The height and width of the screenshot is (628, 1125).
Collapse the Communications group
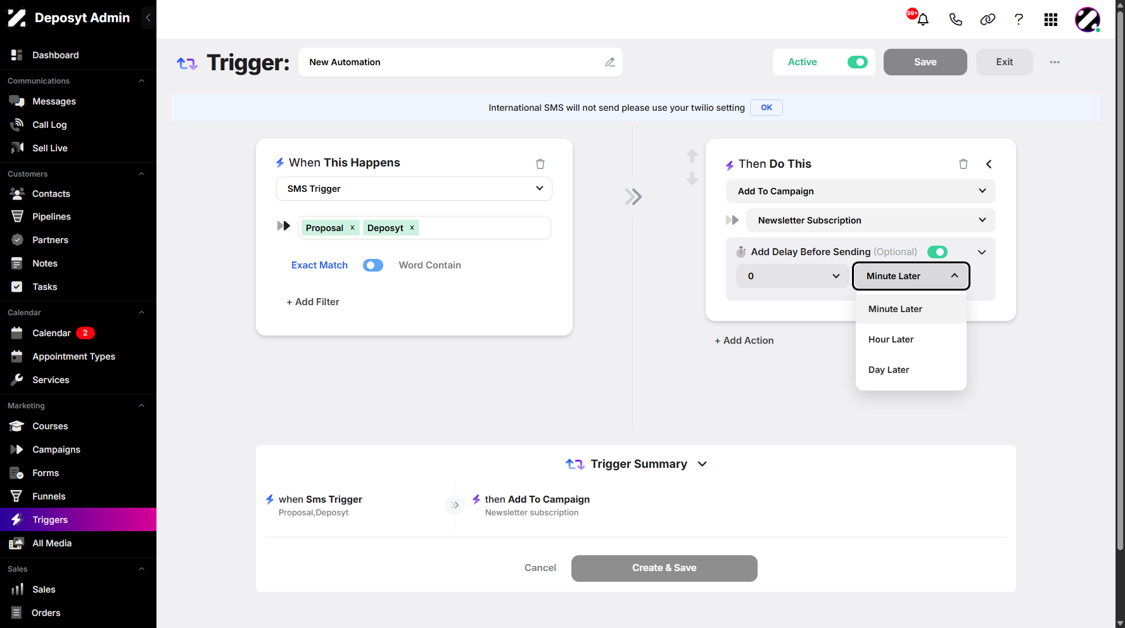click(x=141, y=81)
